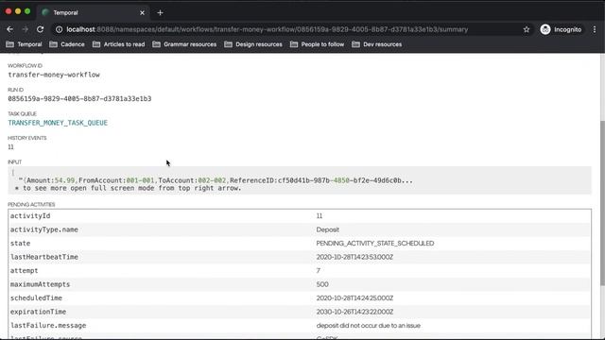Click the transfer-money-workflow workflow ID text
Screen dimensions: 605x340
(x=54, y=75)
